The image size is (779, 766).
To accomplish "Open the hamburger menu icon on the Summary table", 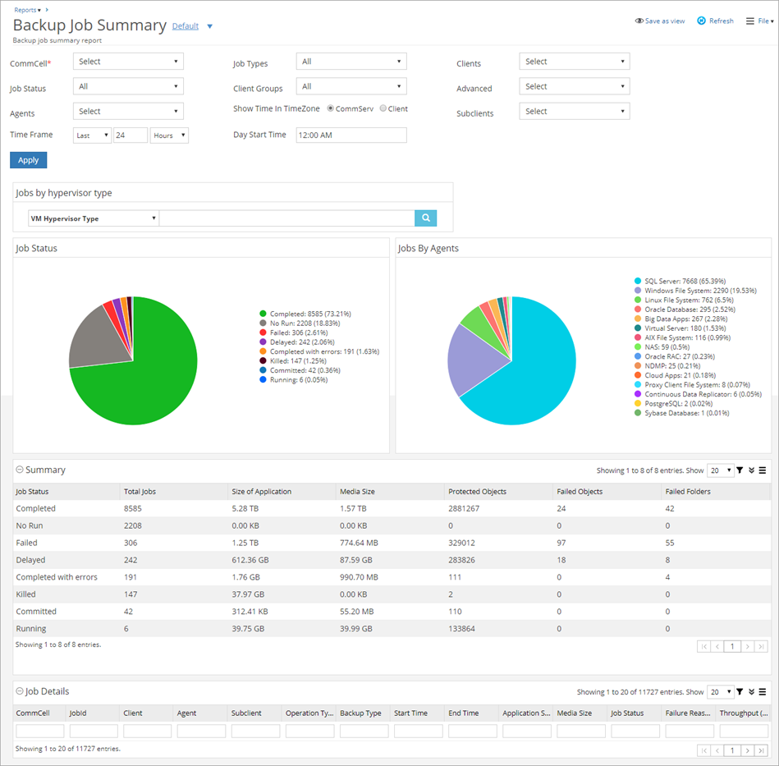I will pos(762,470).
